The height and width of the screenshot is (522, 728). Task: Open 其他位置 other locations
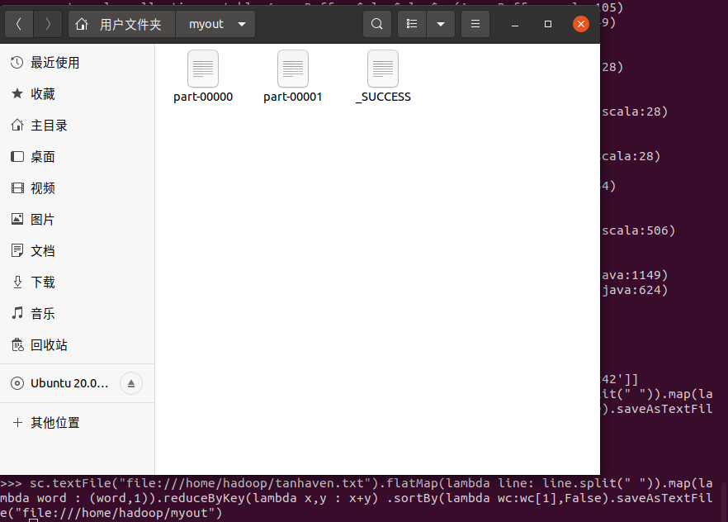click(x=77, y=423)
